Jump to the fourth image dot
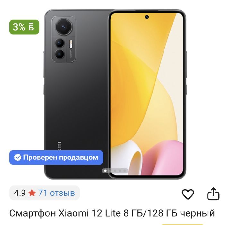230x225 pixels. tap(120, 171)
